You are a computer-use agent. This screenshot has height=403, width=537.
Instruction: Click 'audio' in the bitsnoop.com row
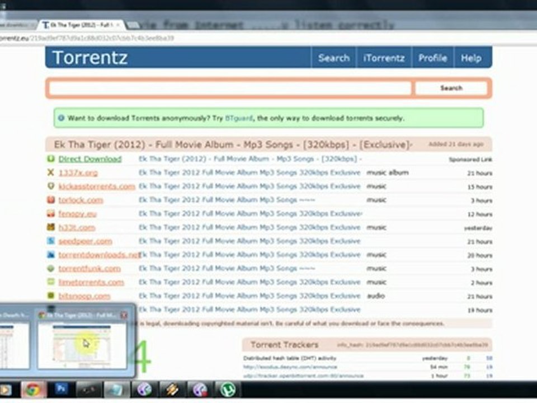(x=376, y=296)
